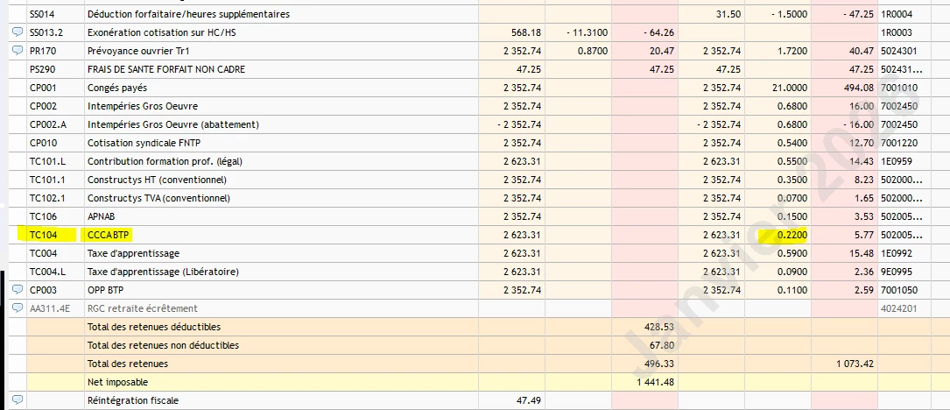
Task: Click Taxe d'apprentissage rate 0.5900
Action: click(x=792, y=253)
